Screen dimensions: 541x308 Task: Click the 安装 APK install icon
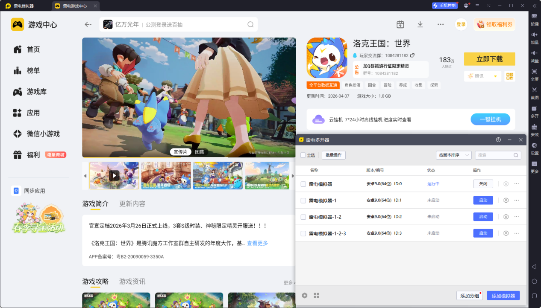pos(534,129)
